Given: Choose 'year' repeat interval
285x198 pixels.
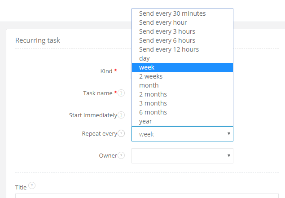Looking at the screenshot, I should tap(145, 121).
